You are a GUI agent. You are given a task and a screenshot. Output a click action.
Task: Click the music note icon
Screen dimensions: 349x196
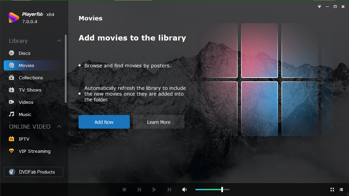pos(11,114)
